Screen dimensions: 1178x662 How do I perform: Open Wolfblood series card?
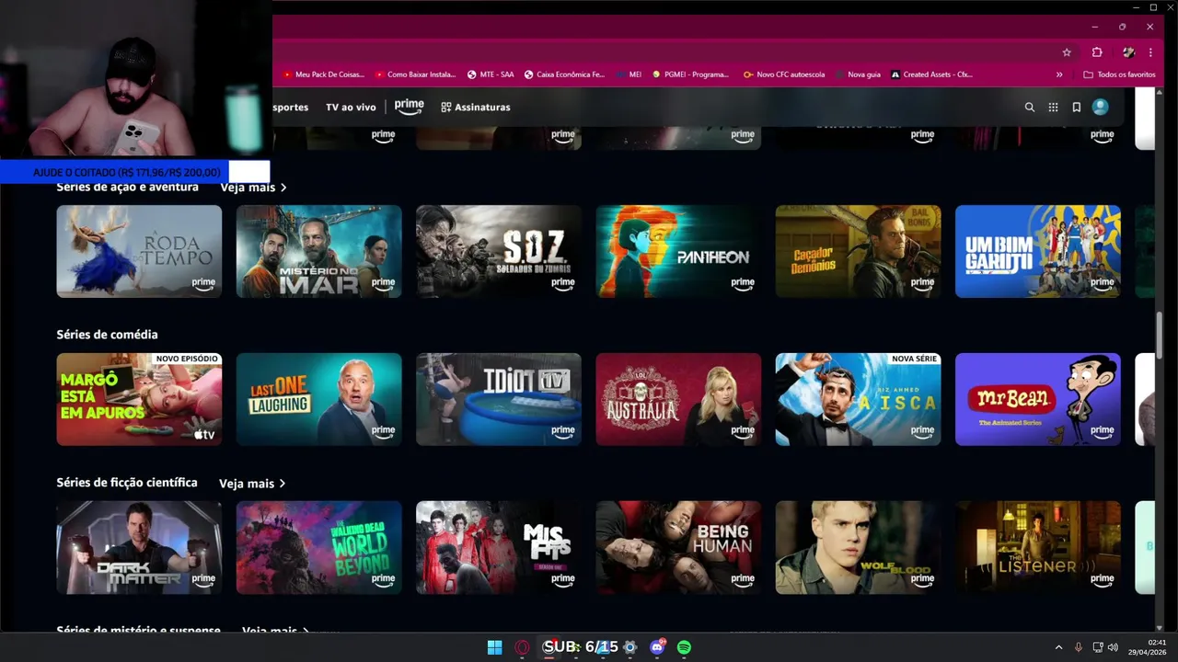[x=858, y=547]
